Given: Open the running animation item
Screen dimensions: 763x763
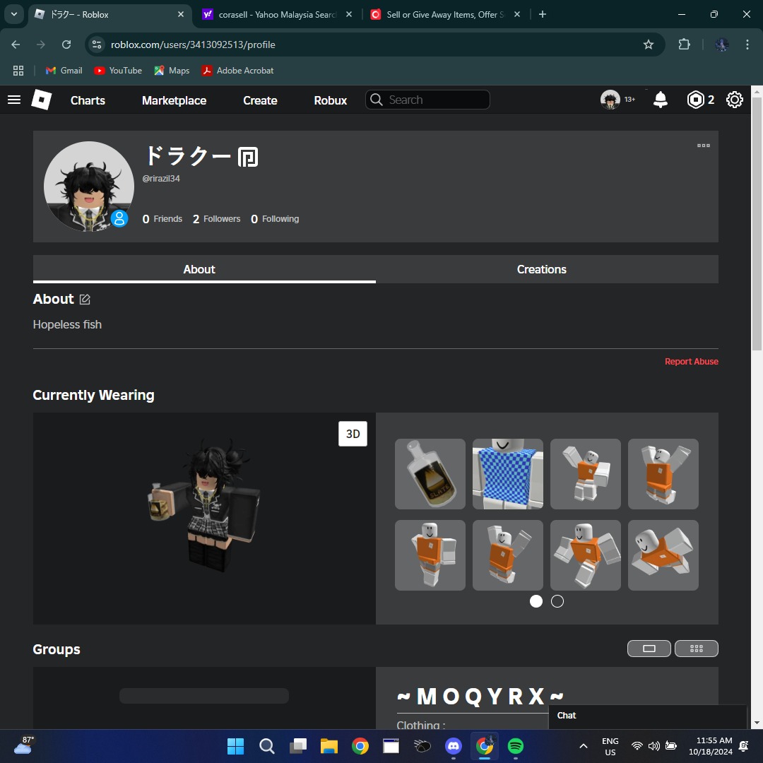Looking at the screenshot, I should tap(586, 555).
